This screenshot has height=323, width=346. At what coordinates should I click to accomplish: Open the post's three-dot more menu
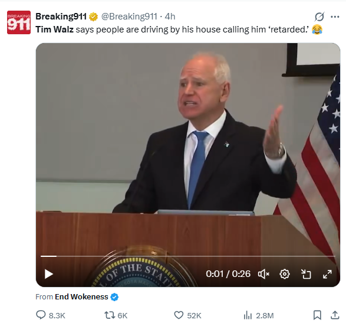coord(335,17)
